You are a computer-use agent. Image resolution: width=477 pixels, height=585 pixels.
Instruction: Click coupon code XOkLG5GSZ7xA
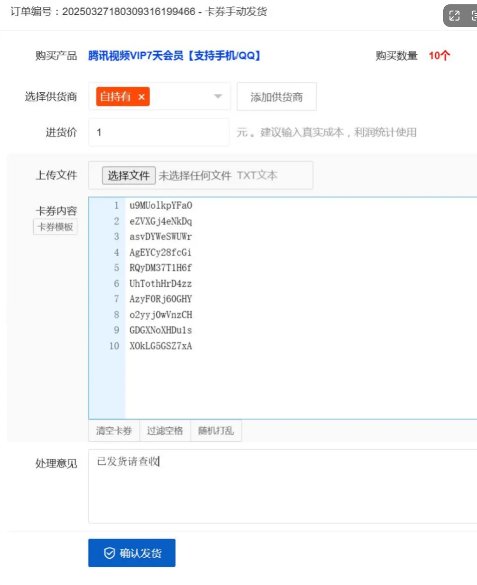point(161,346)
